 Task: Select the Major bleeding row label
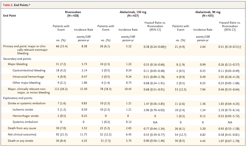15,64
